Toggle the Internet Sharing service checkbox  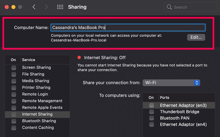(13, 114)
